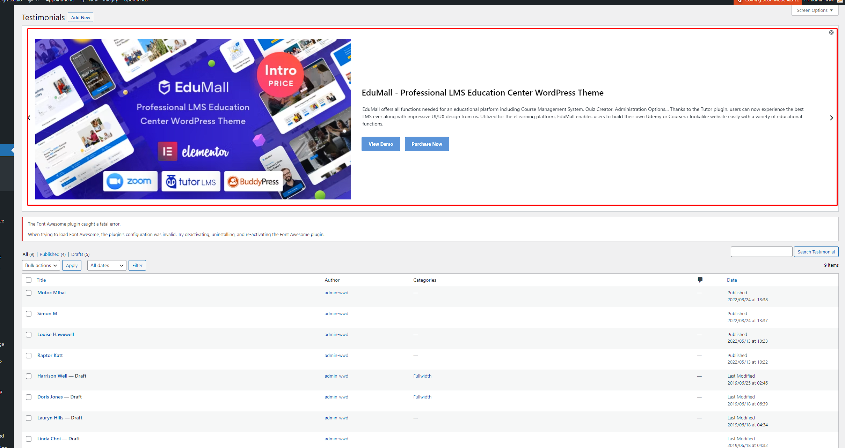Viewport: 845px width, 448px height.
Task: Open the Simon M testimonial
Action: pos(47,313)
